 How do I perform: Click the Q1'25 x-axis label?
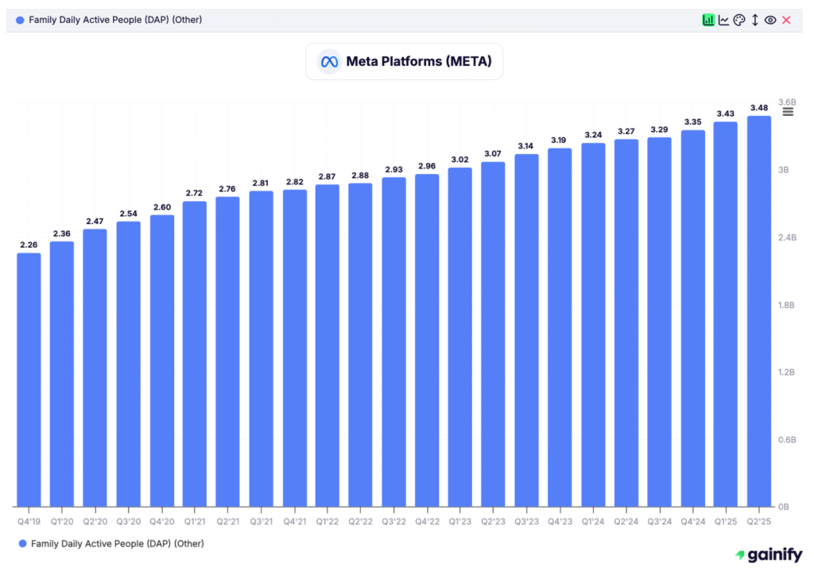click(x=726, y=521)
